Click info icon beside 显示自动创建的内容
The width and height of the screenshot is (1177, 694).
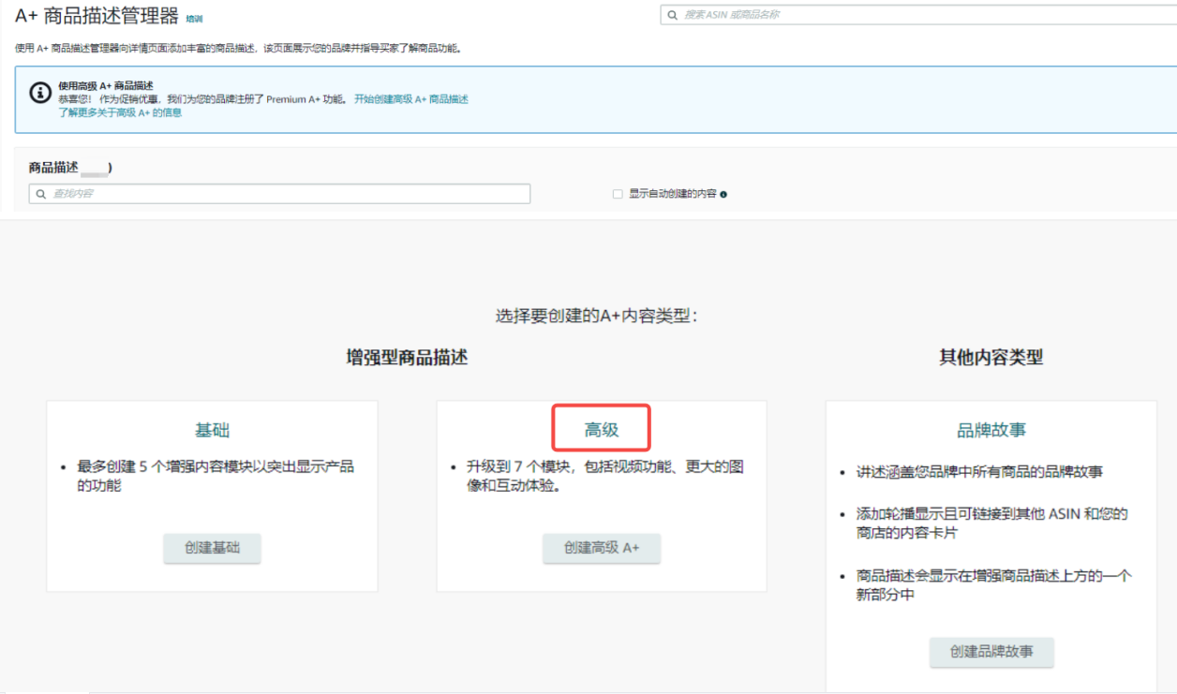(723, 195)
